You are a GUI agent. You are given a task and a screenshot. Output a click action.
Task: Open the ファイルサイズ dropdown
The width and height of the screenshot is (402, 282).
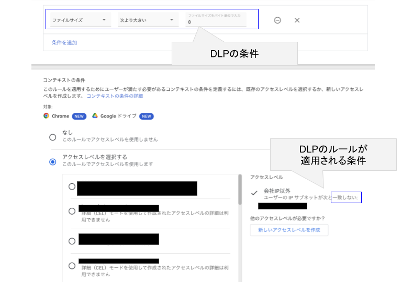pos(81,20)
